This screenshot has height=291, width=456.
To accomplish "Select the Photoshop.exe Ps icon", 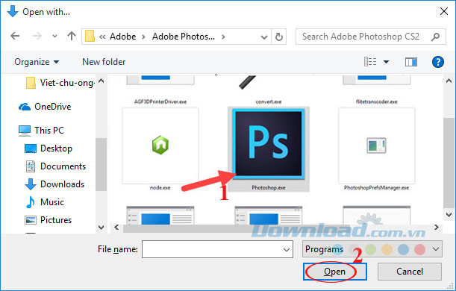I will (x=269, y=144).
